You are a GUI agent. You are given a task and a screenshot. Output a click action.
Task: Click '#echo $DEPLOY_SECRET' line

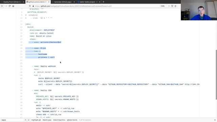[x=49, y=78]
